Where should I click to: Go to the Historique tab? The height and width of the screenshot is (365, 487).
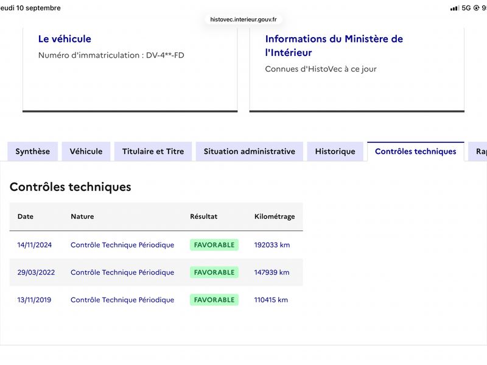pos(335,151)
